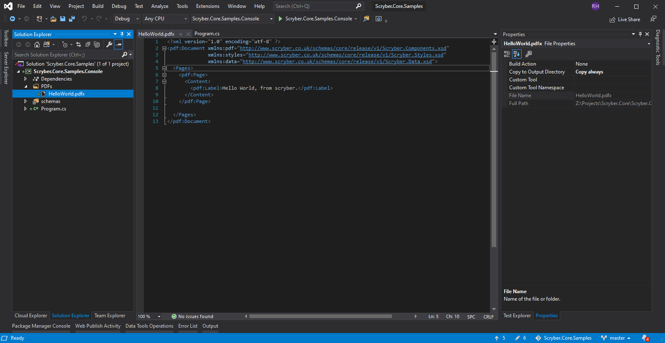Toggle the Alphabetical sort icon in Properties
The width and height of the screenshot is (665, 343).
(517, 54)
